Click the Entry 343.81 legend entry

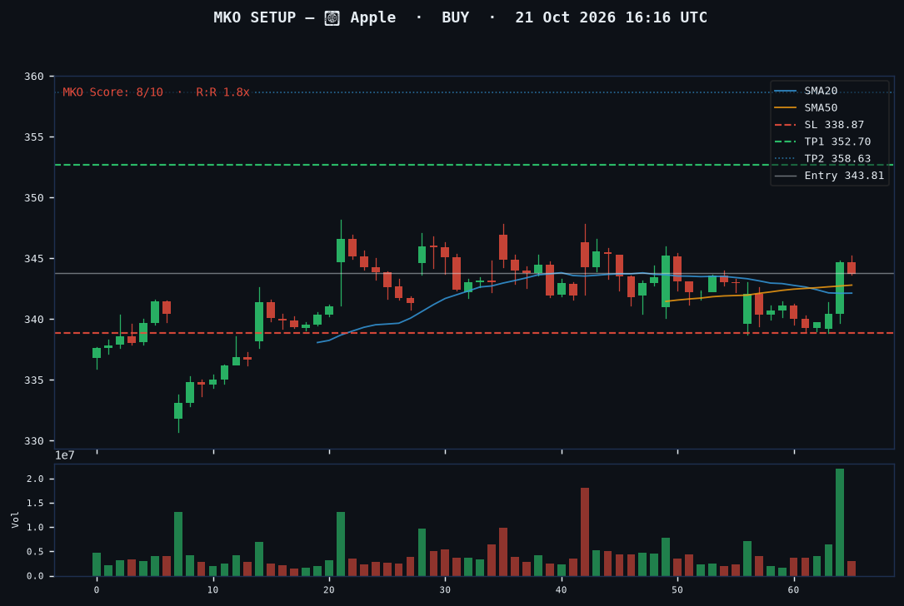[x=829, y=176]
